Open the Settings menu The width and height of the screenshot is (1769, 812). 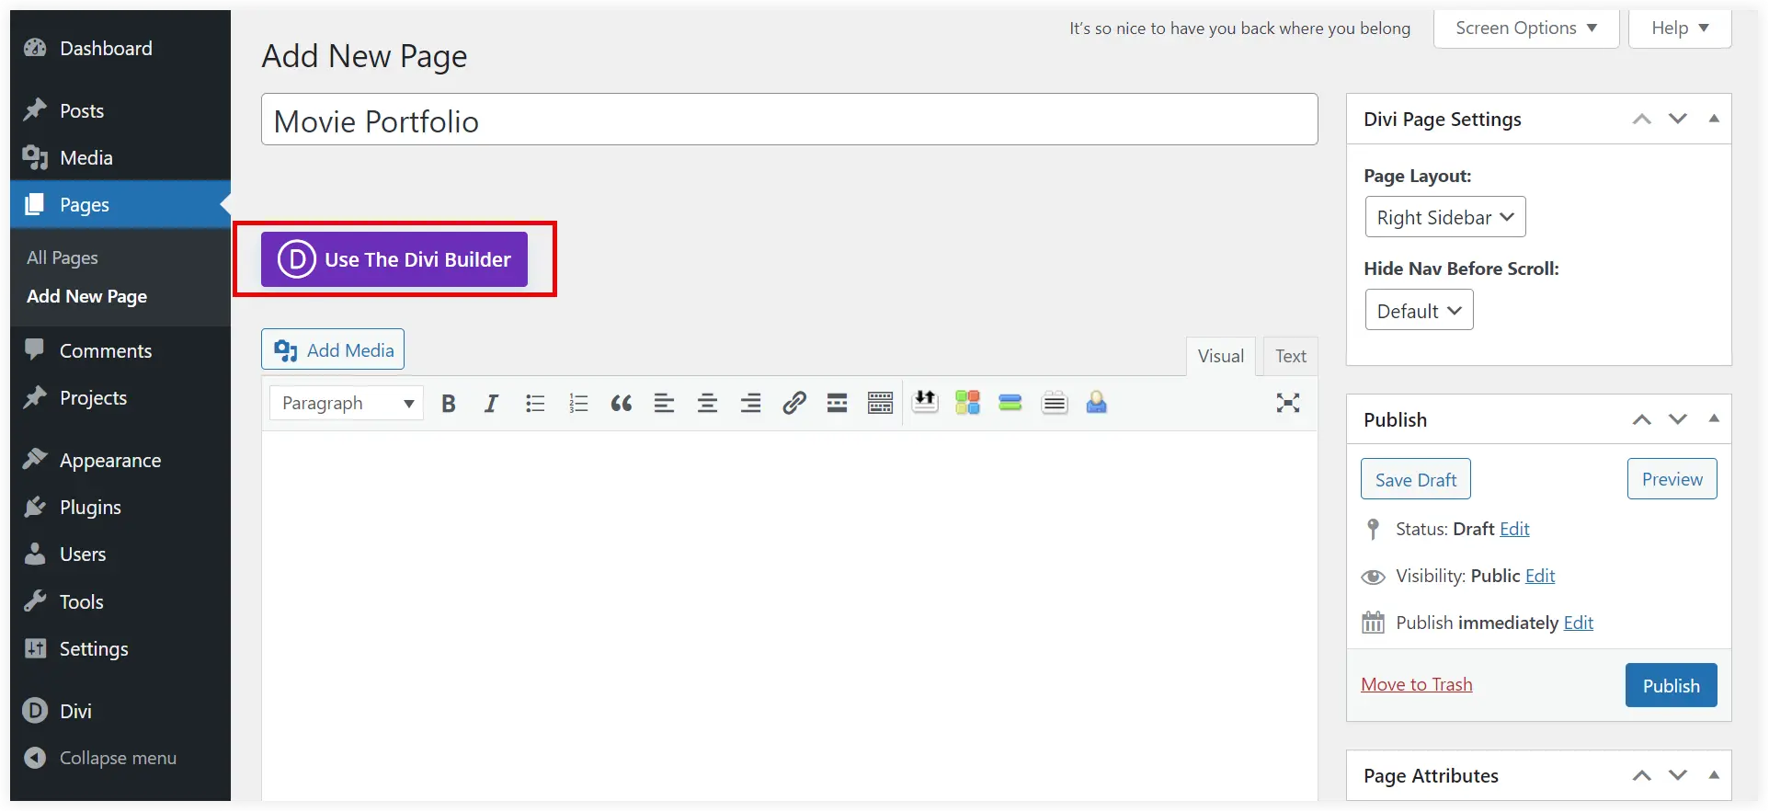coord(120,649)
